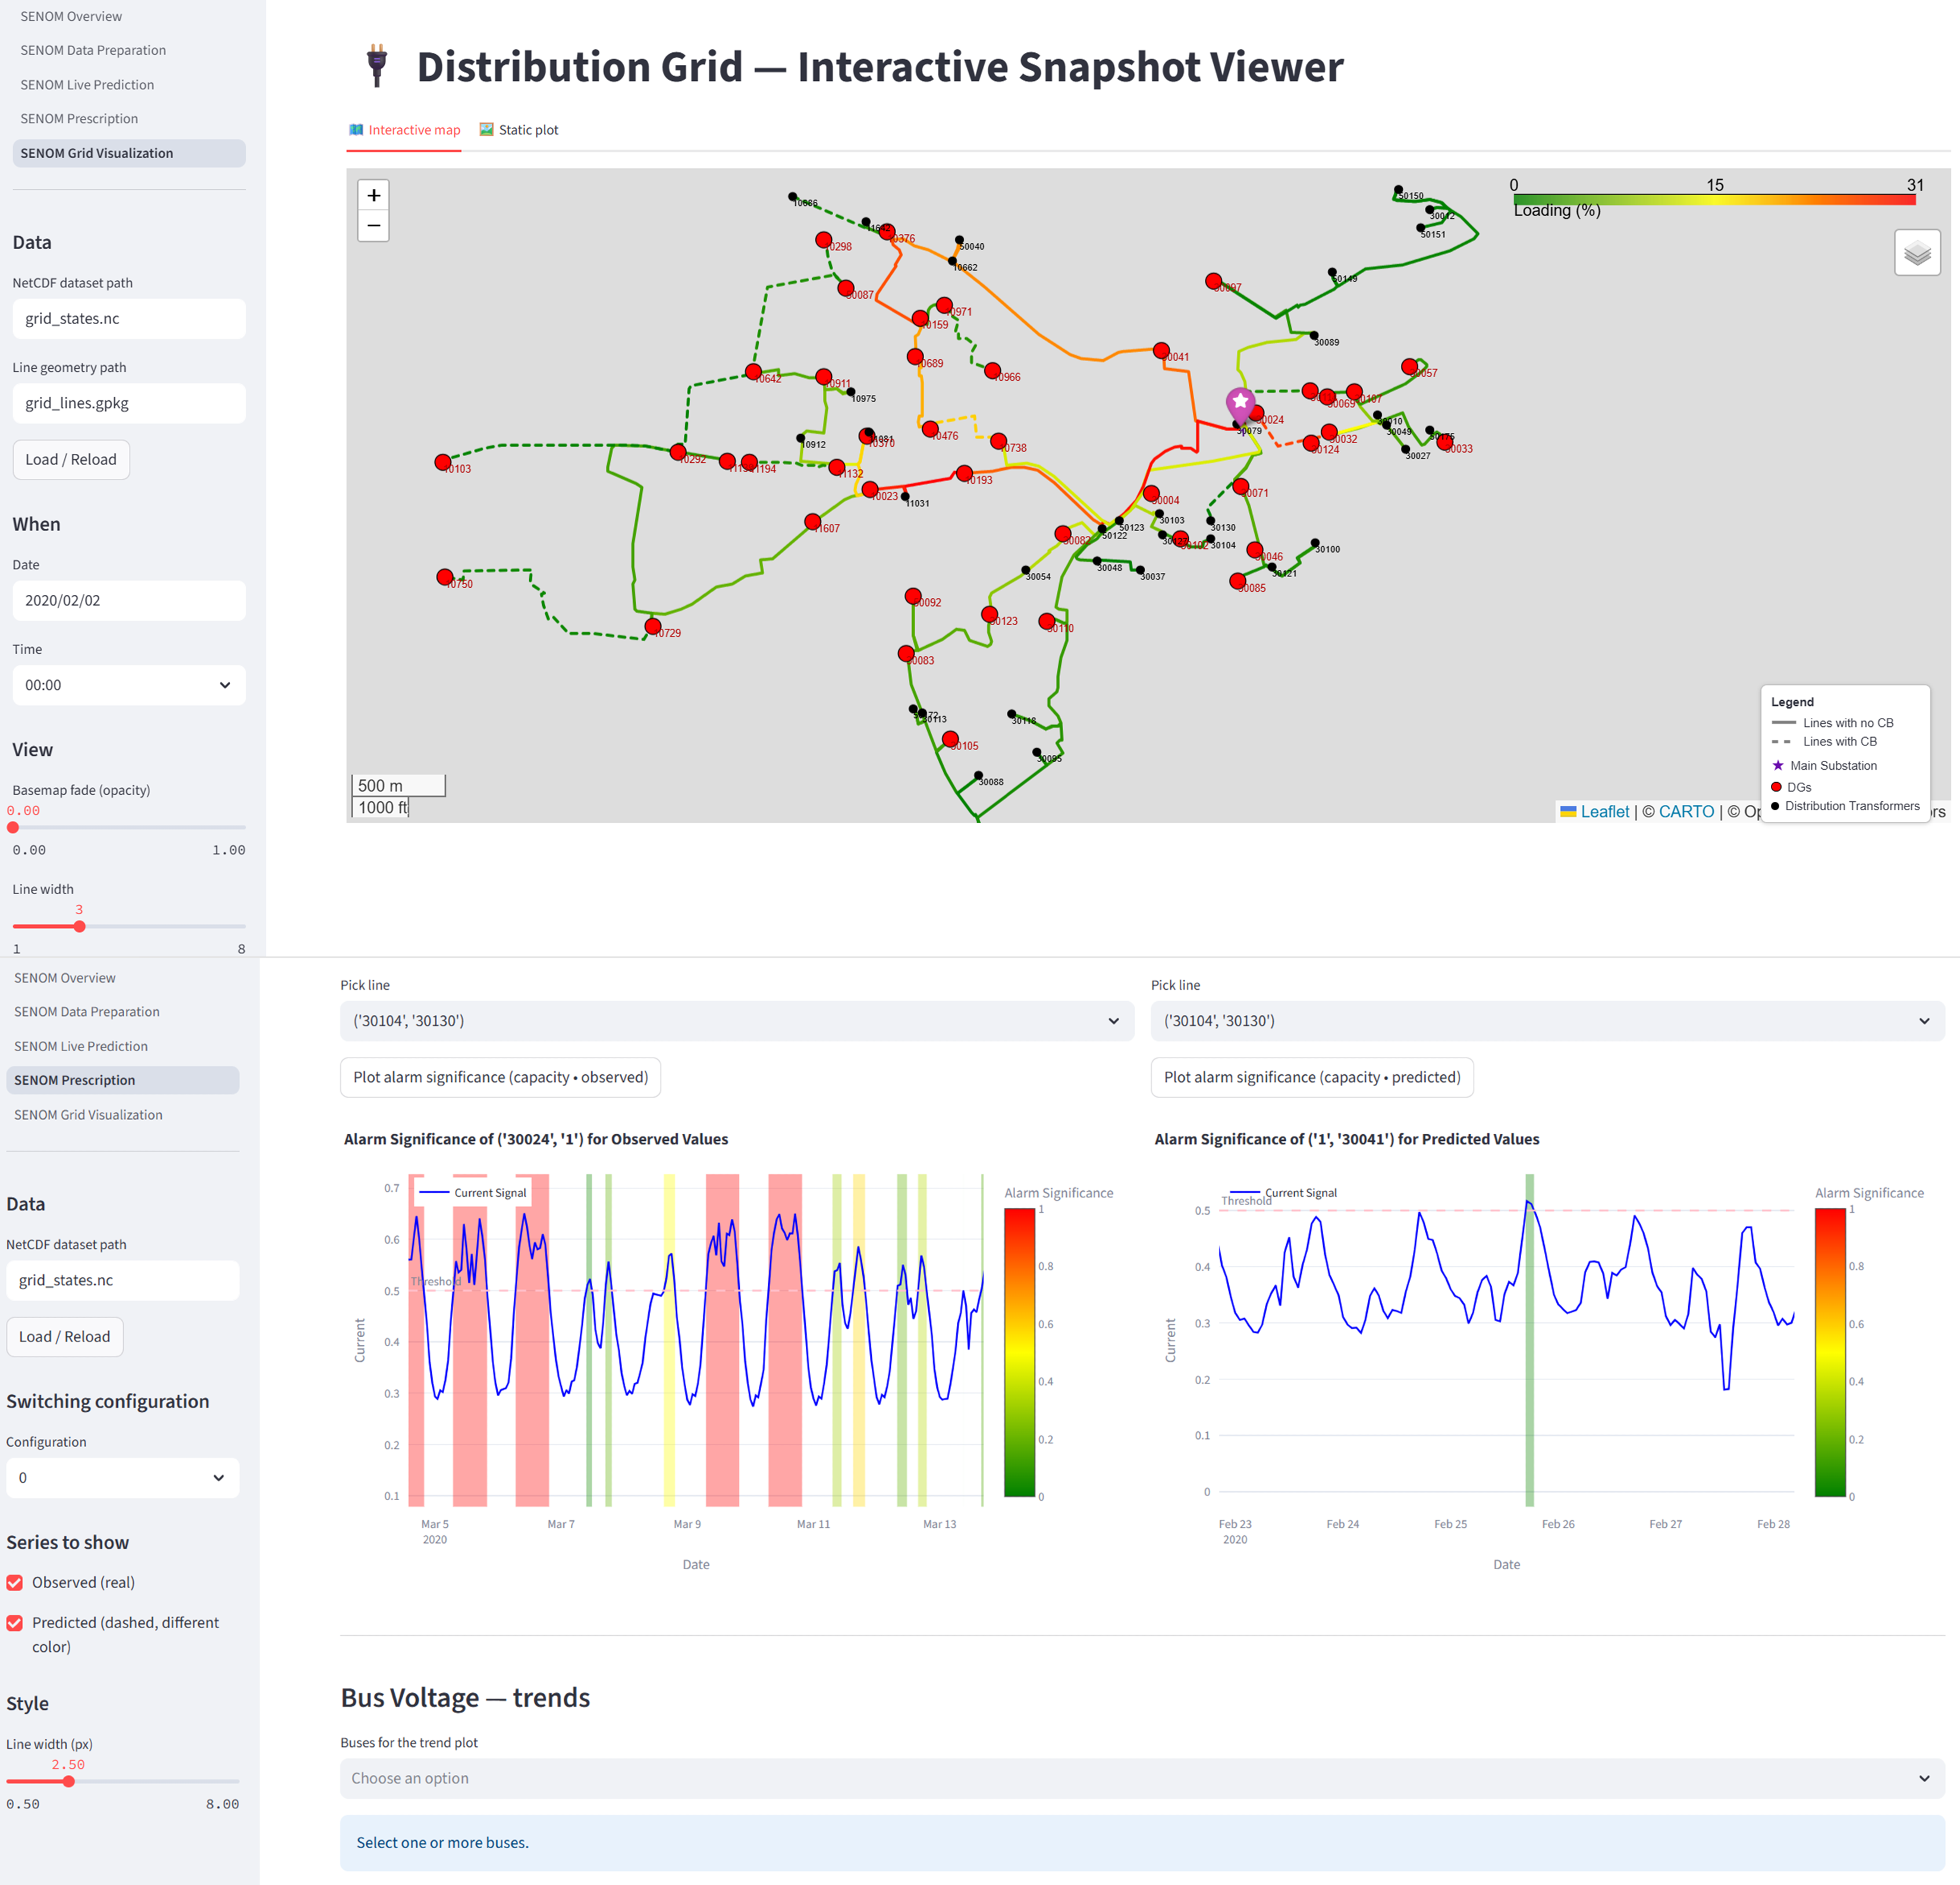The image size is (1960, 1885).
Task: Uncheck the Observed (real) checkbox
Action: click(15, 1582)
